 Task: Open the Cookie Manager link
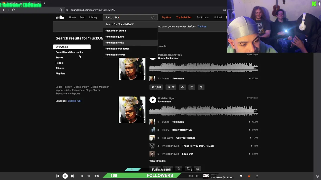(100, 87)
